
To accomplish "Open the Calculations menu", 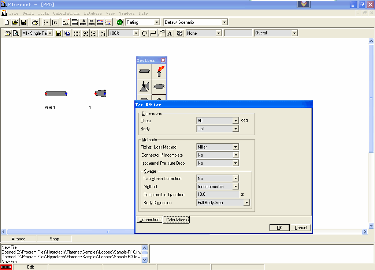I will pos(66,14).
